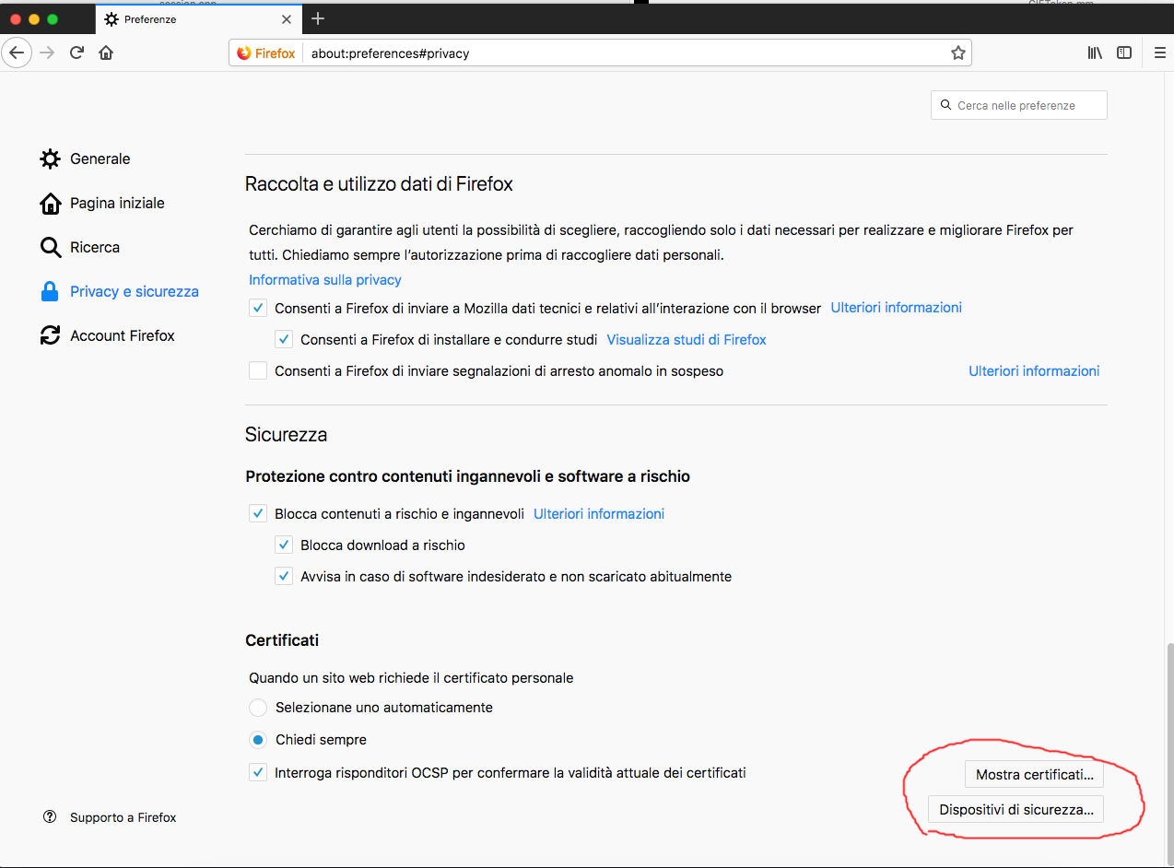The image size is (1174, 868).
Task: Click the Supporto a Firefox help icon
Action: coord(50,817)
